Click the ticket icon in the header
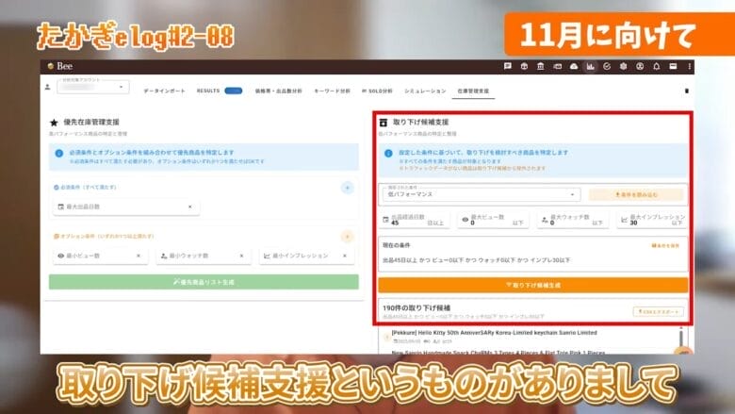 pos(557,67)
